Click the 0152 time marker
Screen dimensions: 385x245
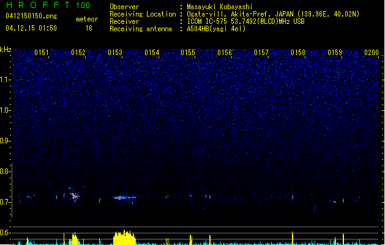click(x=78, y=53)
